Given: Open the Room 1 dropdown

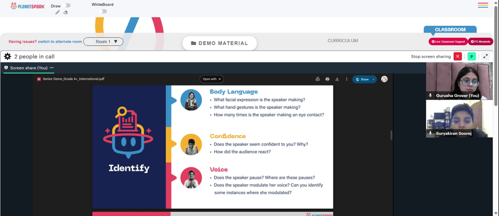Looking at the screenshot, I should 103,41.
